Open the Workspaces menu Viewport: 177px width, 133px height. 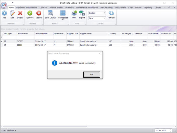coord(63,15)
